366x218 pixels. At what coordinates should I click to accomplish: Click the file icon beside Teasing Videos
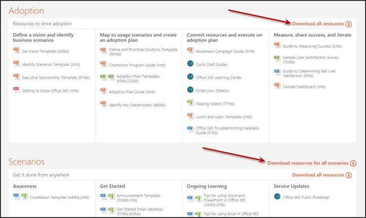click(190, 103)
